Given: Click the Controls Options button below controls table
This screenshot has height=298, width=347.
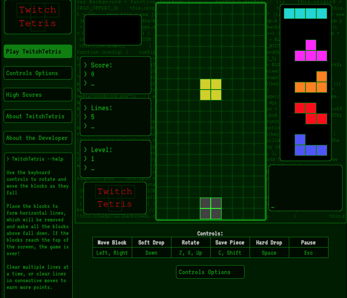Looking at the screenshot, I should 210,272.
